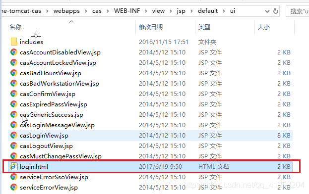Screen dimensions: 309x194
Task: Select file name casBadHoursView.jsp
Action: (x=51, y=73)
